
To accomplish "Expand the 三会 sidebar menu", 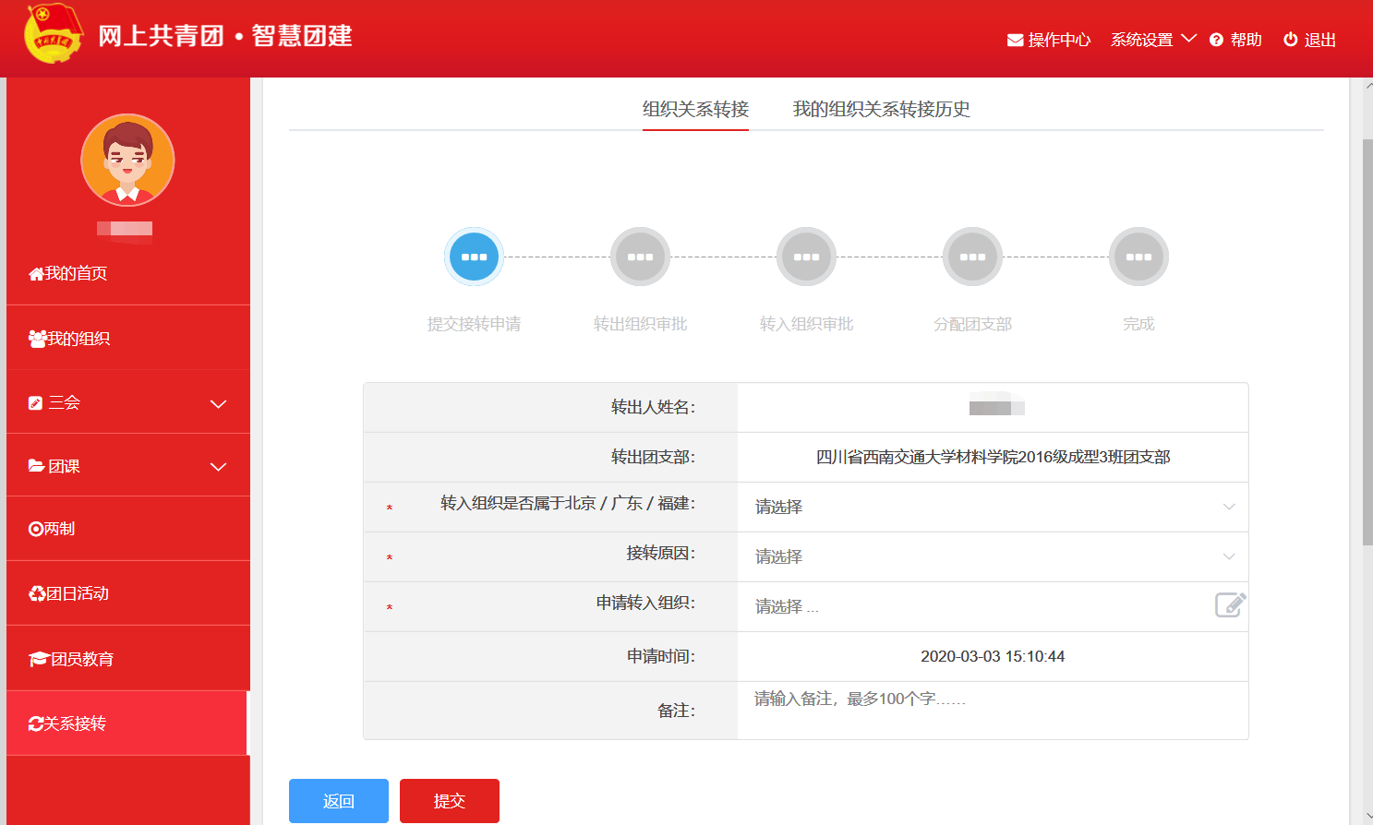I will [x=127, y=403].
